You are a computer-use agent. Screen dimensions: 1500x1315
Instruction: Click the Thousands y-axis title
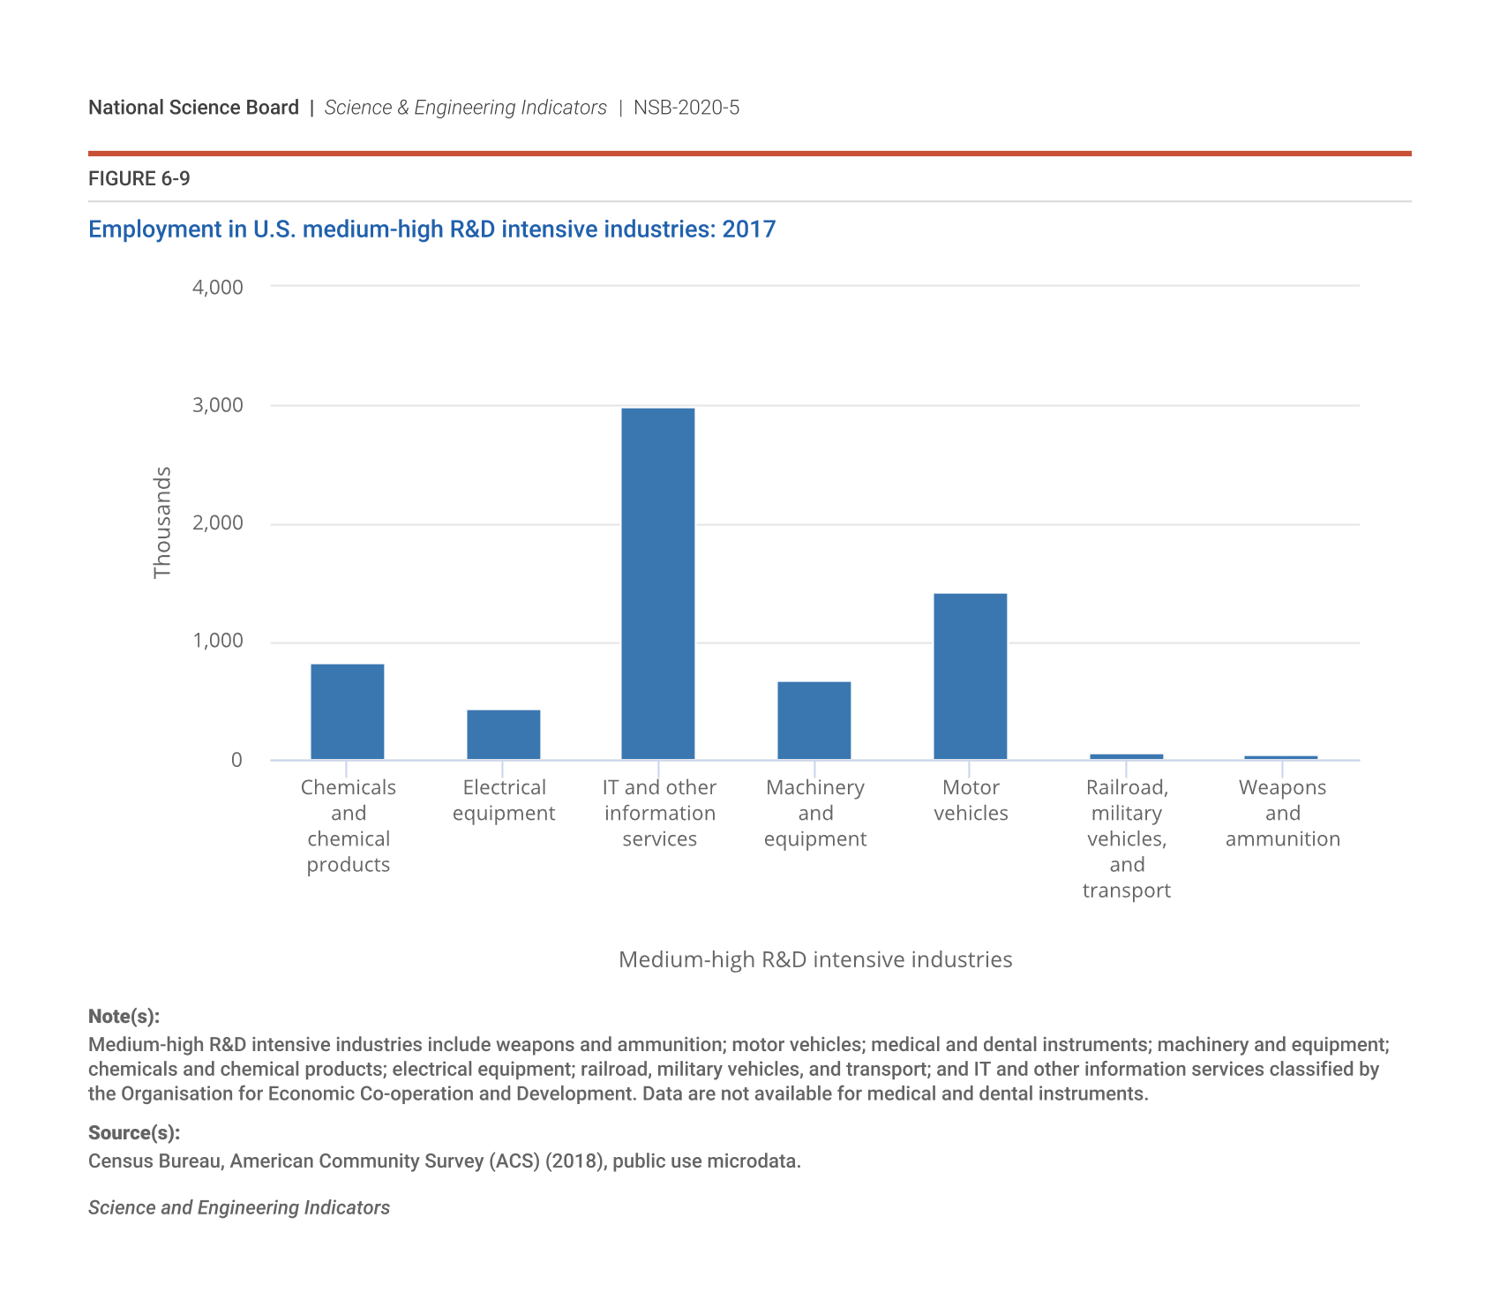[x=161, y=522]
